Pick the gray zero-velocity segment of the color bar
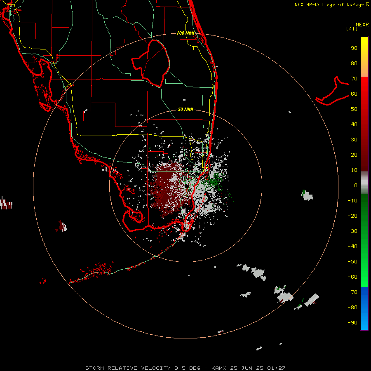371x371 pixels. coord(364,183)
